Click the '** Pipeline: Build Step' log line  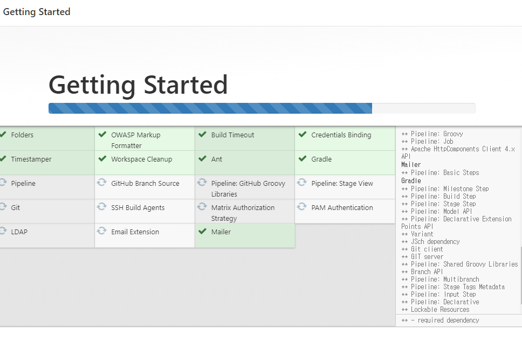tap(439, 197)
